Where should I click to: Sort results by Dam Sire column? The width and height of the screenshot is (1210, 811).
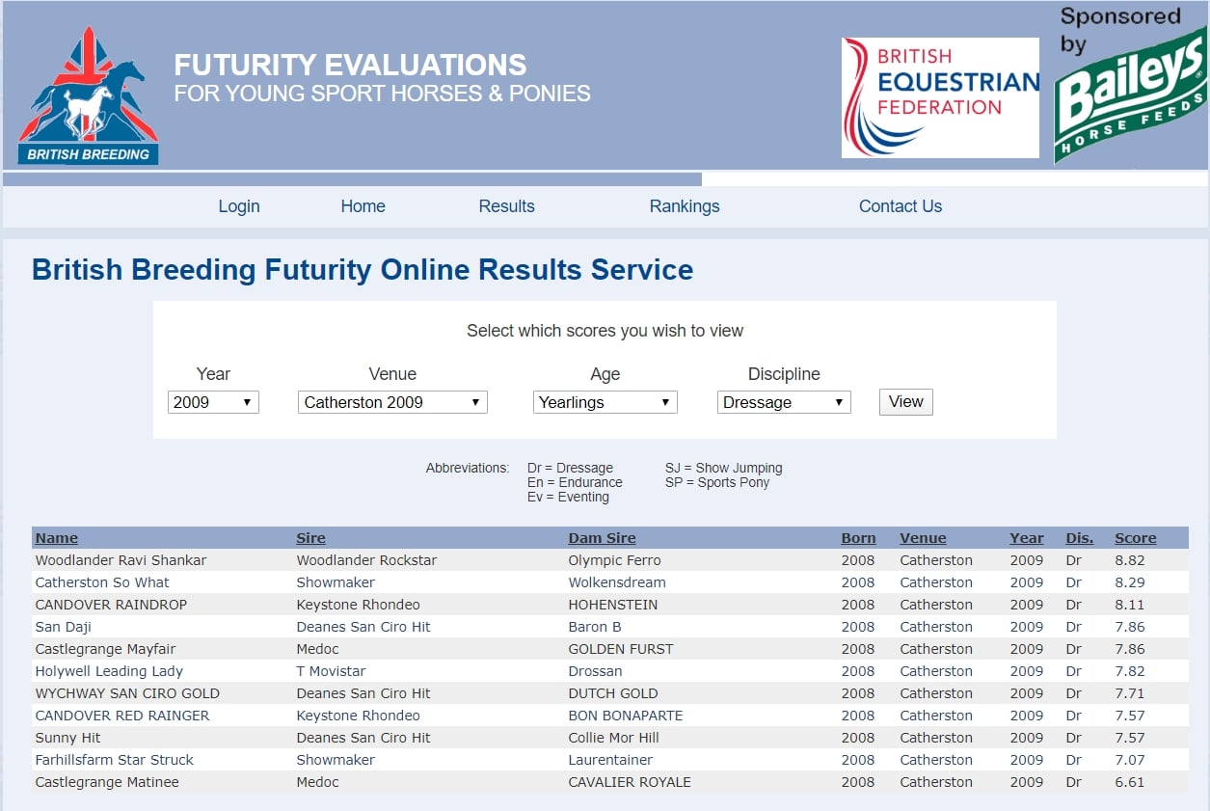(602, 538)
